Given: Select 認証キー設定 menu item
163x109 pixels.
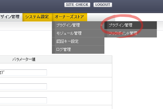Looking at the screenshot, I should (x=78, y=41).
